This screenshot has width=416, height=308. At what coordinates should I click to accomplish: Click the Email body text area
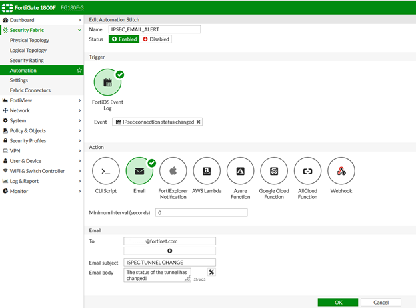point(157,275)
